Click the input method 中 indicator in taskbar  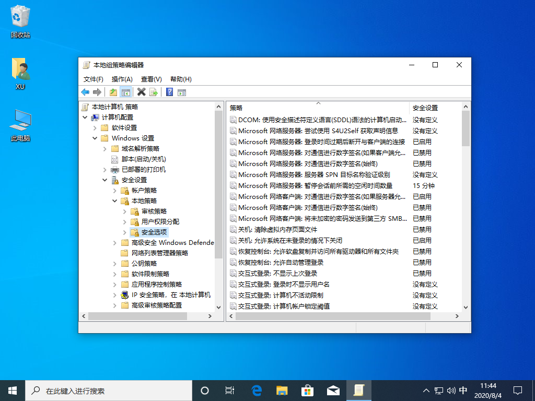point(462,390)
